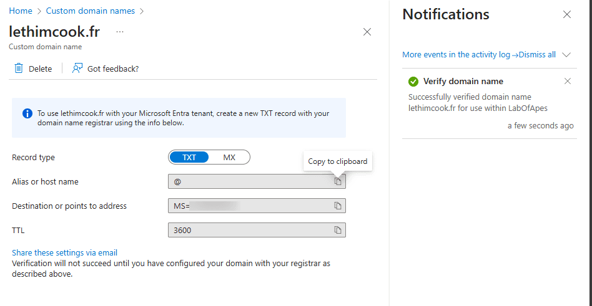This screenshot has height=306, width=592.
Task: Dismiss the Verify domain name notification
Action: pyautogui.click(x=568, y=81)
